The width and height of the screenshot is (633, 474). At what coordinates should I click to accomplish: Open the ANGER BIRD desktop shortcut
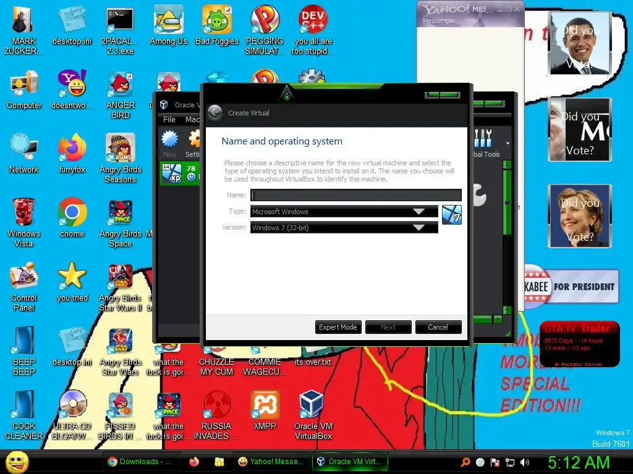pyautogui.click(x=120, y=95)
